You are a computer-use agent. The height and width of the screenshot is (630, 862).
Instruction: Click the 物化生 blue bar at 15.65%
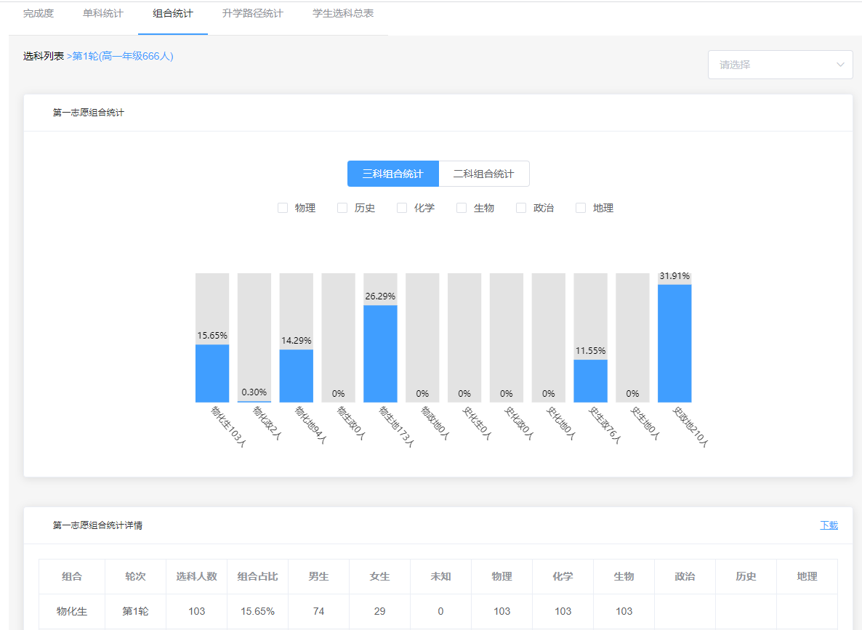pyautogui.click(x=212, y=373)
